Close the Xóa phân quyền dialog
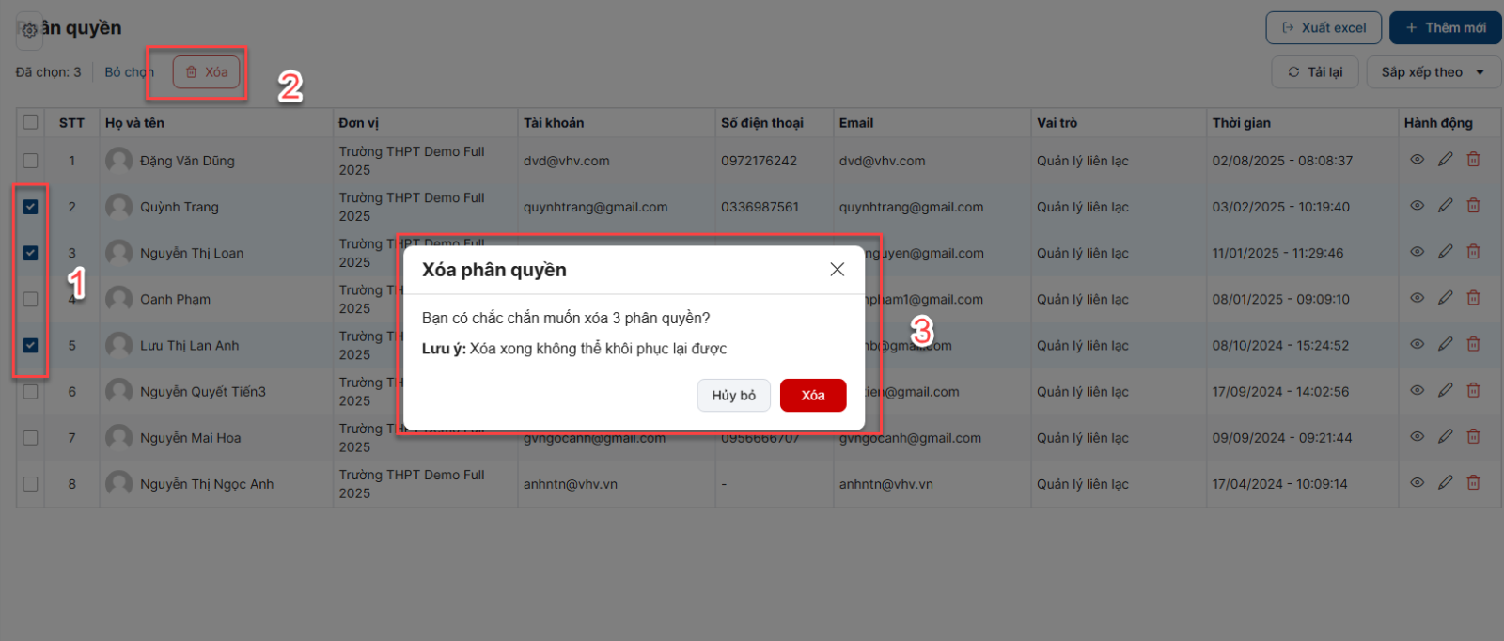The image size is (1504, 641). [x=837, y=270]
